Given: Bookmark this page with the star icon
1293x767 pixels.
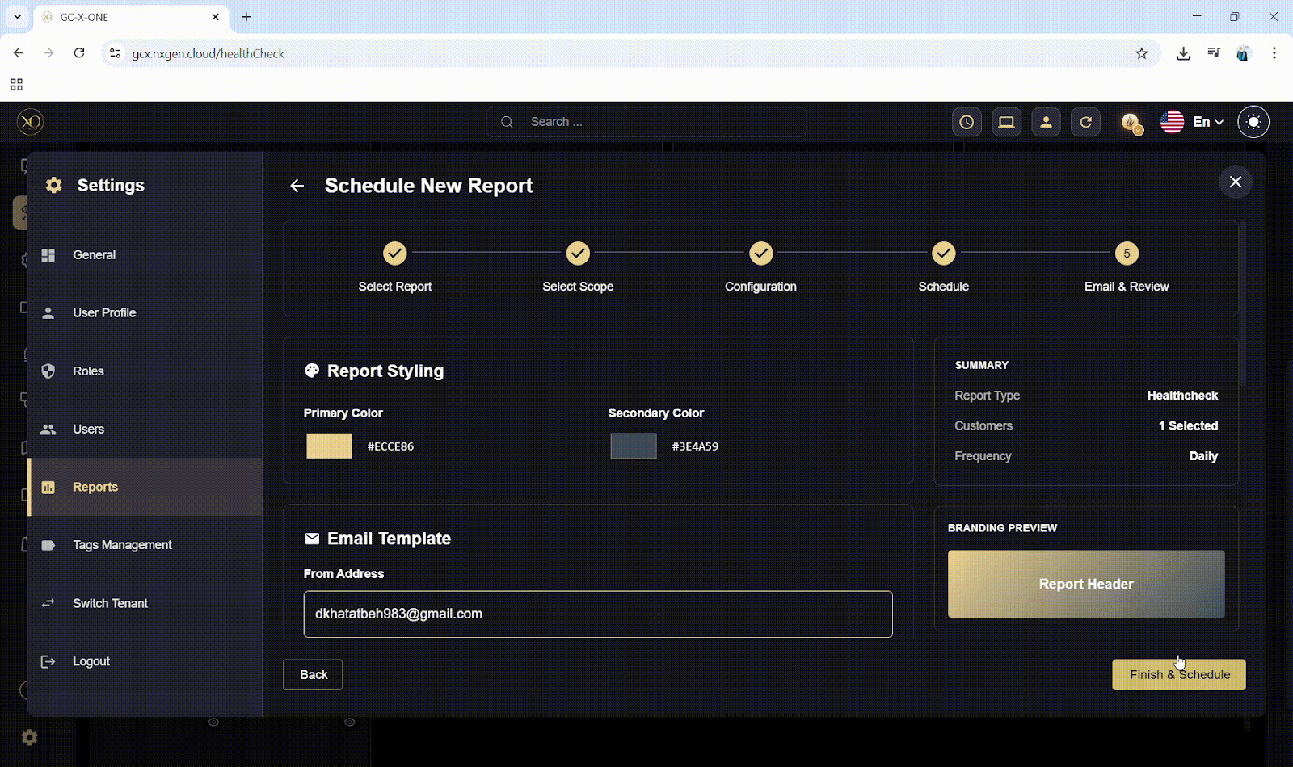Looking at the screenshot, I should [x=1141, y=54].
